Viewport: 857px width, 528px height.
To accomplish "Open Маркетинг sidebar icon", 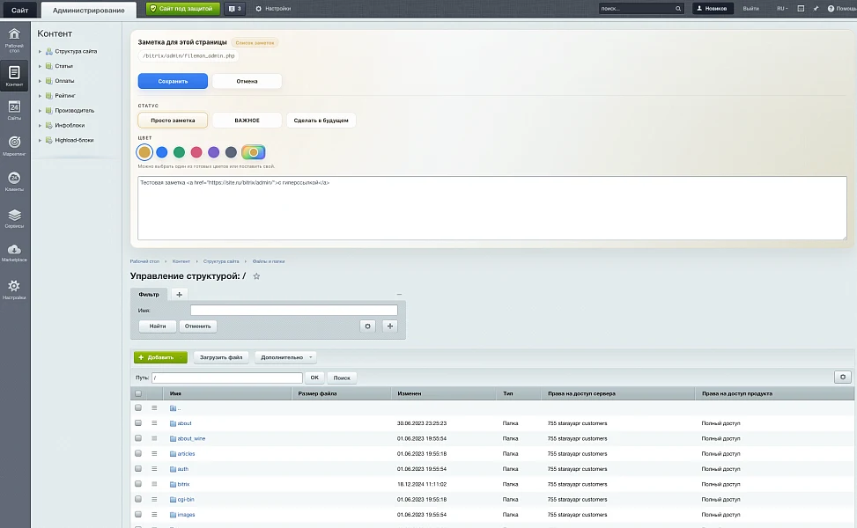I will 14,146.
